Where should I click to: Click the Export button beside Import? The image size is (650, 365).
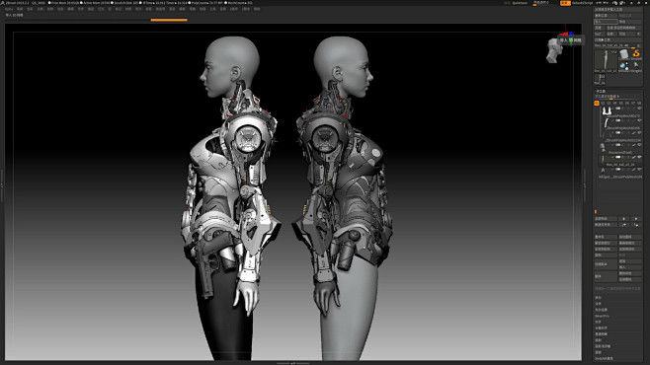coord(630,22)
